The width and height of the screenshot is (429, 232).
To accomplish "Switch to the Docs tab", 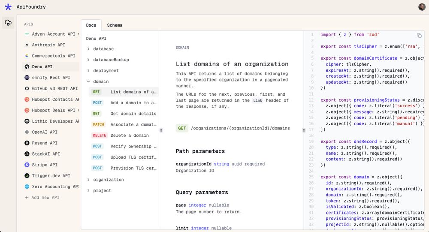I will [x=91, y=25].
